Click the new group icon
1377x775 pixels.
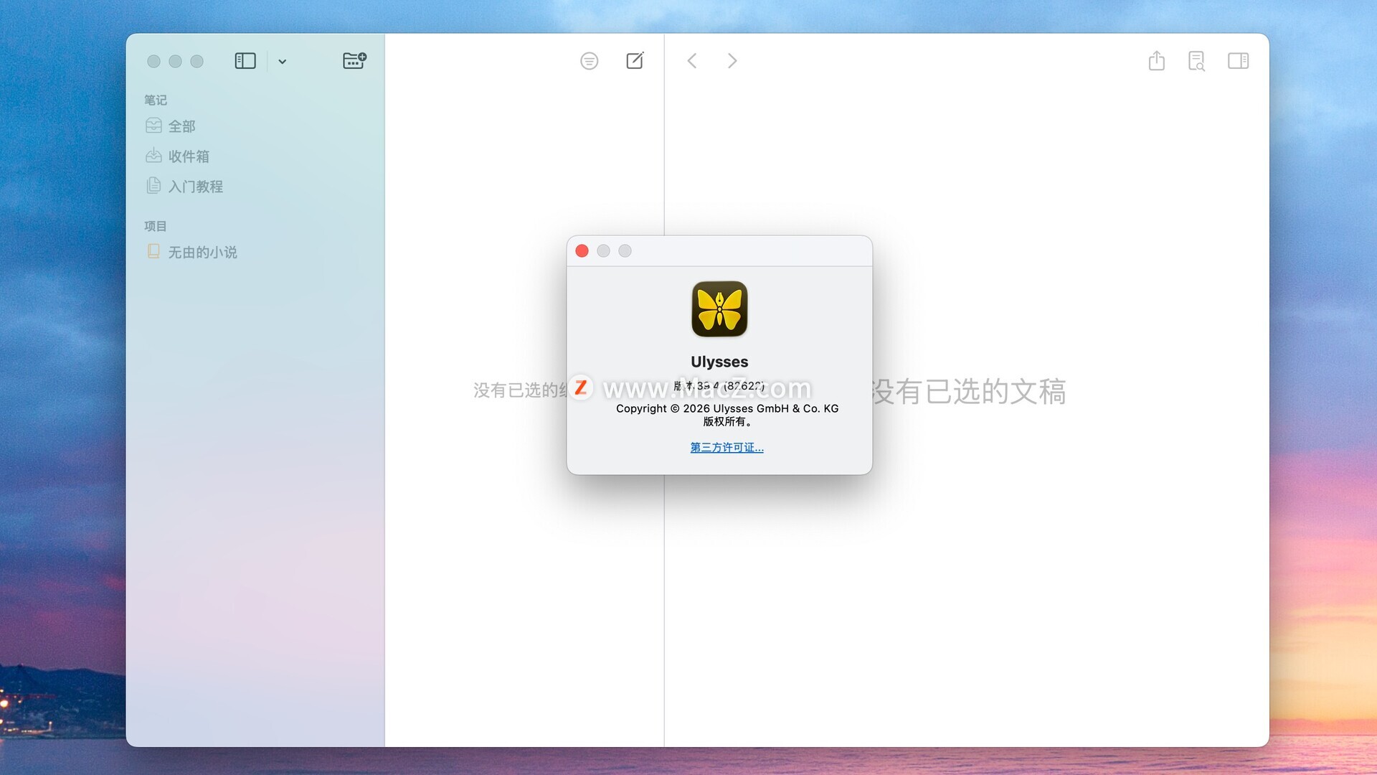coord(354,60)
